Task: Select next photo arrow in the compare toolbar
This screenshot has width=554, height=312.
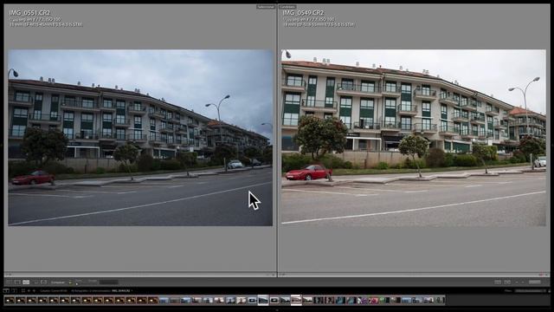Action: click(x=523, y=282)
